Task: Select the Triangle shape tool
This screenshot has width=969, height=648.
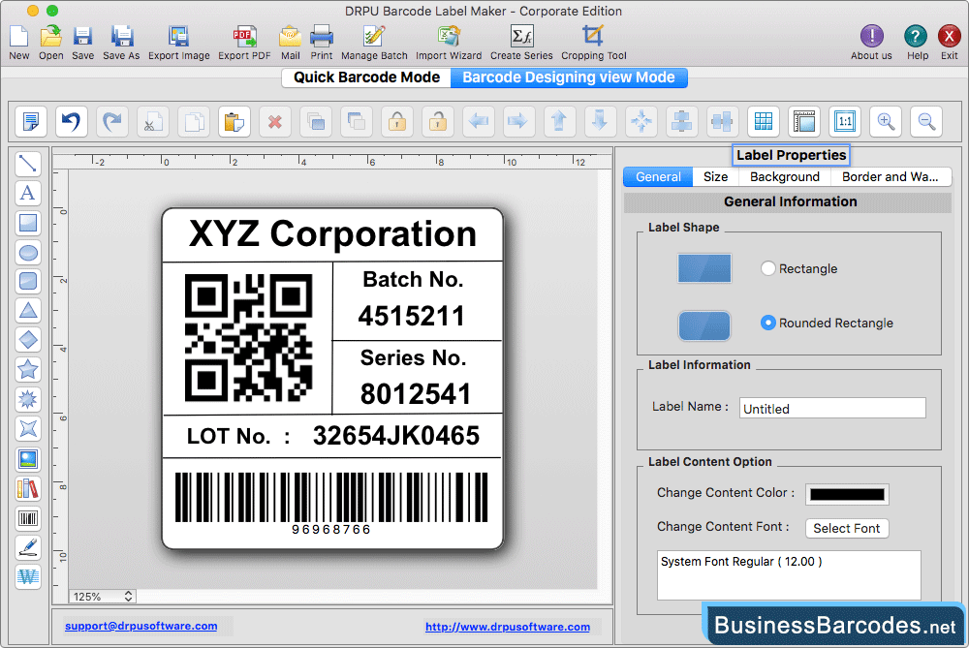Action: coord(28,310)
